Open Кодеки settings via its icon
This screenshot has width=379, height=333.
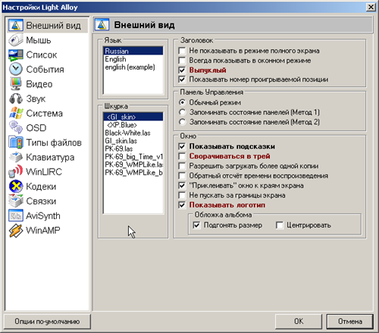click(16, 186)
